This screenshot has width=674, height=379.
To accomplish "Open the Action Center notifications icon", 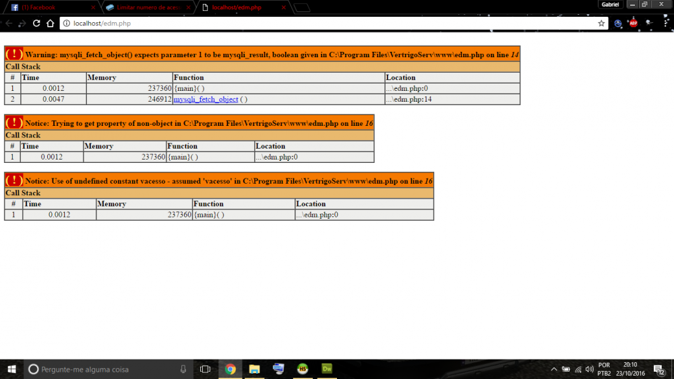I will 659,369.
